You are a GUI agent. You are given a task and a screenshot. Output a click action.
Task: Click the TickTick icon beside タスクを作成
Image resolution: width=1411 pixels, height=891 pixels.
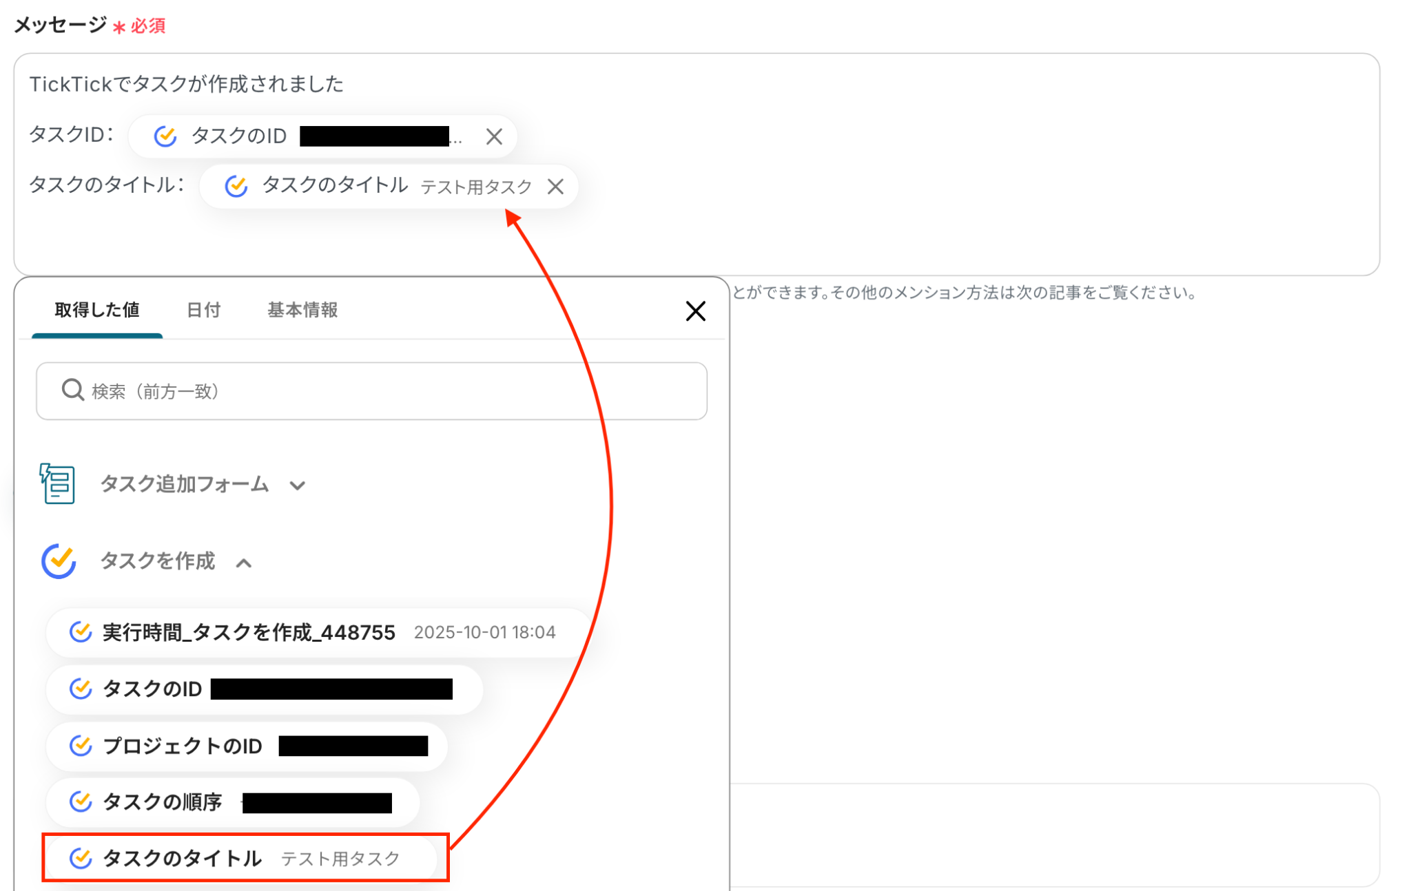pyautogui.click(x=59, y=561)
